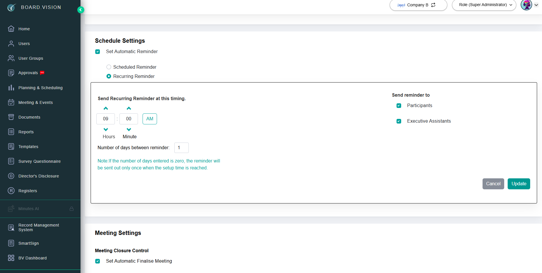Click the switch company icon beside Company B

point(433,5)
